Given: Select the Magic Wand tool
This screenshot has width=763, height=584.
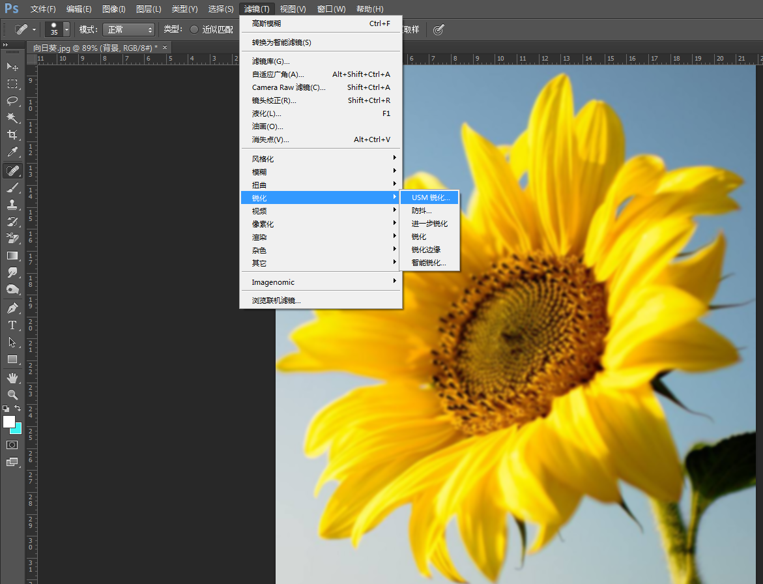Looking at the screenshot, I should pyautogui.click(x=12, y=118).
